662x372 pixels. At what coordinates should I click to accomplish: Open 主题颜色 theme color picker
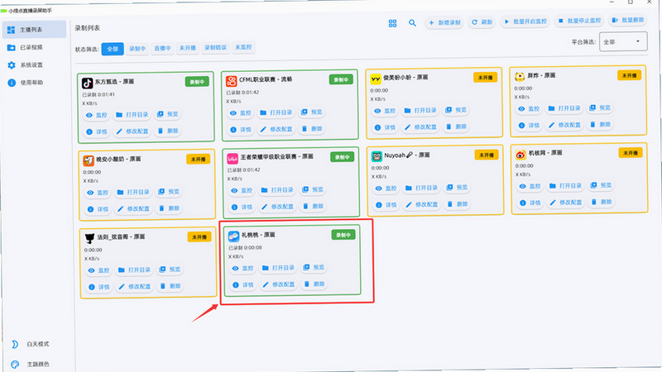click(x=30, y=364)
